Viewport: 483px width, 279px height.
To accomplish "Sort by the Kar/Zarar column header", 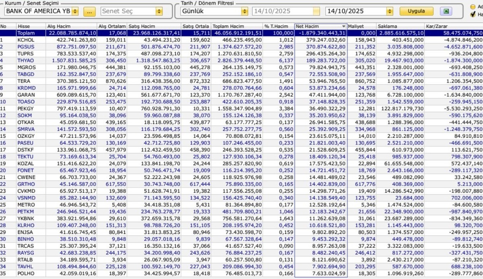I will click(x=454, y=26).
